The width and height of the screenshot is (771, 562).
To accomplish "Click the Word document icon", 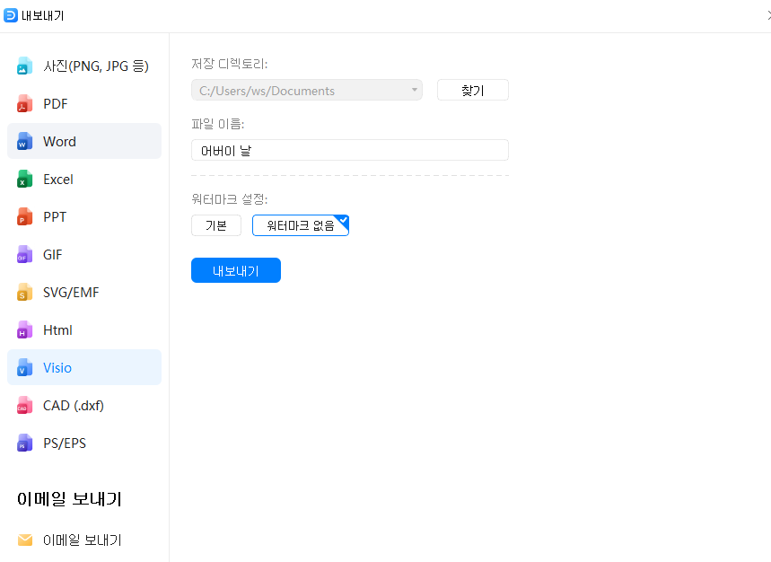I will coord(25,142).
